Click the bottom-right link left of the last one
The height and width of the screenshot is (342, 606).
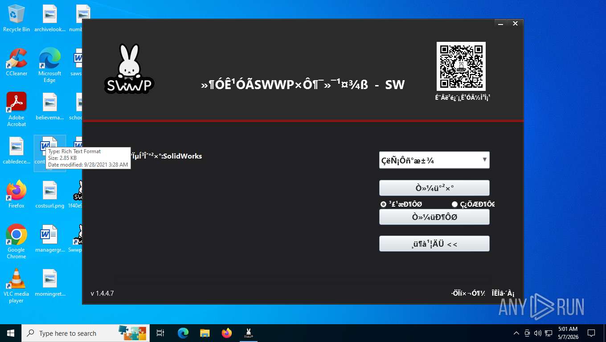pyautogui.click(x=468, y=293)
